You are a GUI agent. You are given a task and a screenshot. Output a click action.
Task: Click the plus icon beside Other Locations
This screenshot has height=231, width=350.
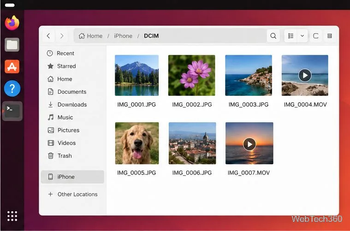tap(50, 194)
